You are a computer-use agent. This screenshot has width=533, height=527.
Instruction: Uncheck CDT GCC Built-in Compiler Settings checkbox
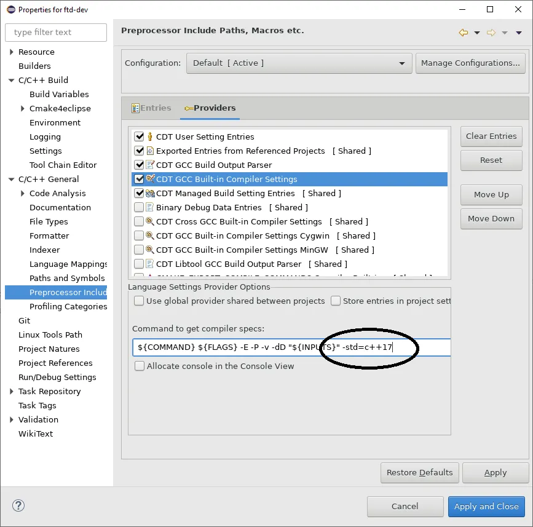[x=139, y=179]
